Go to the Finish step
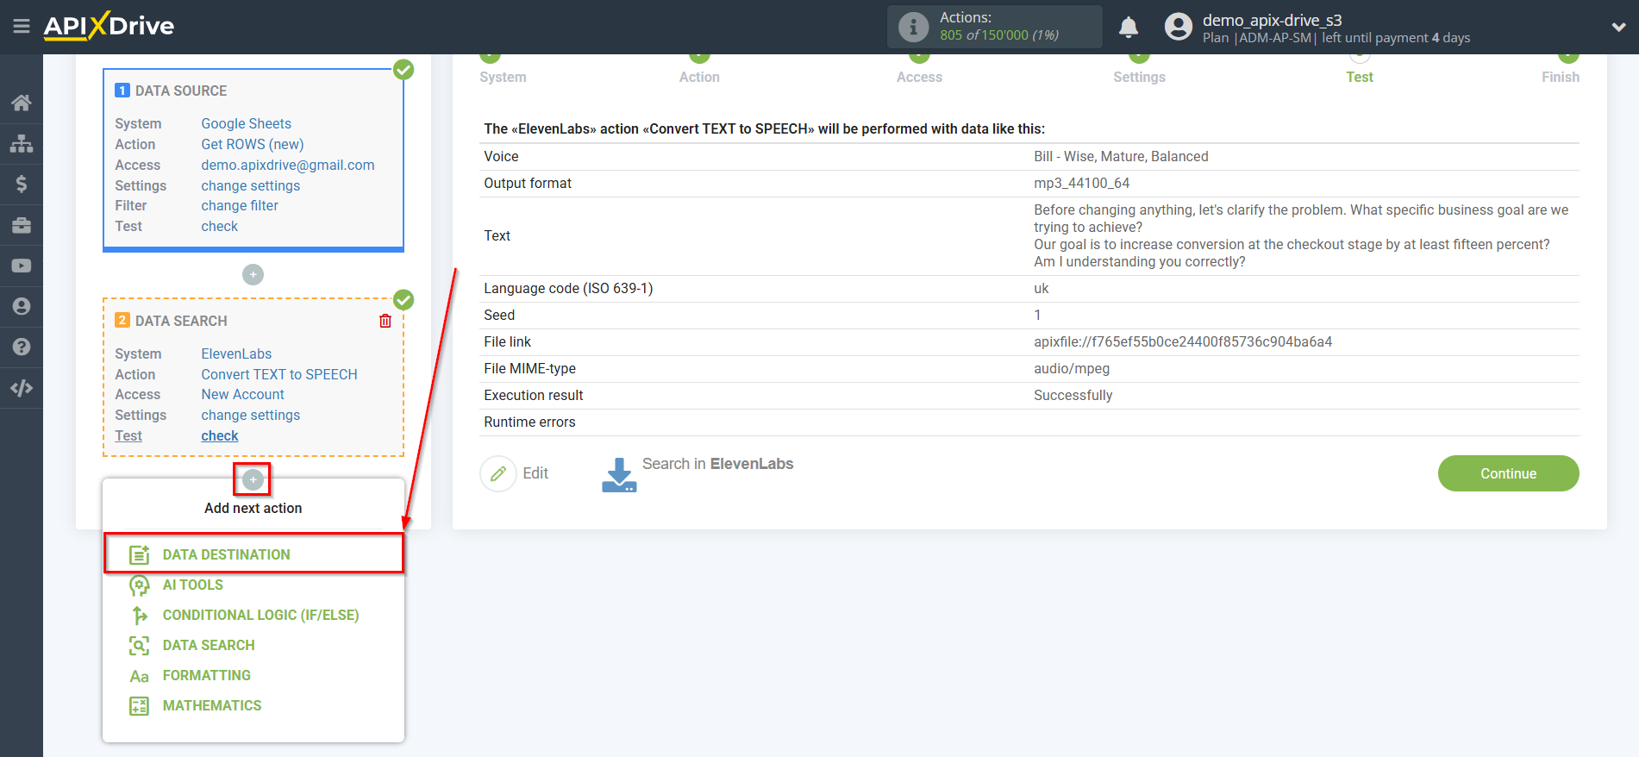This screenshot has height=757, width=1639. [1561, 77]
